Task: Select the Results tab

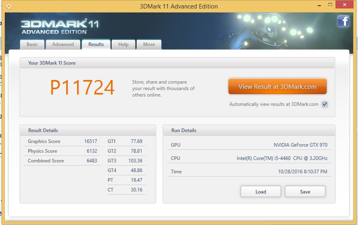Action: (x=96, y=44)
